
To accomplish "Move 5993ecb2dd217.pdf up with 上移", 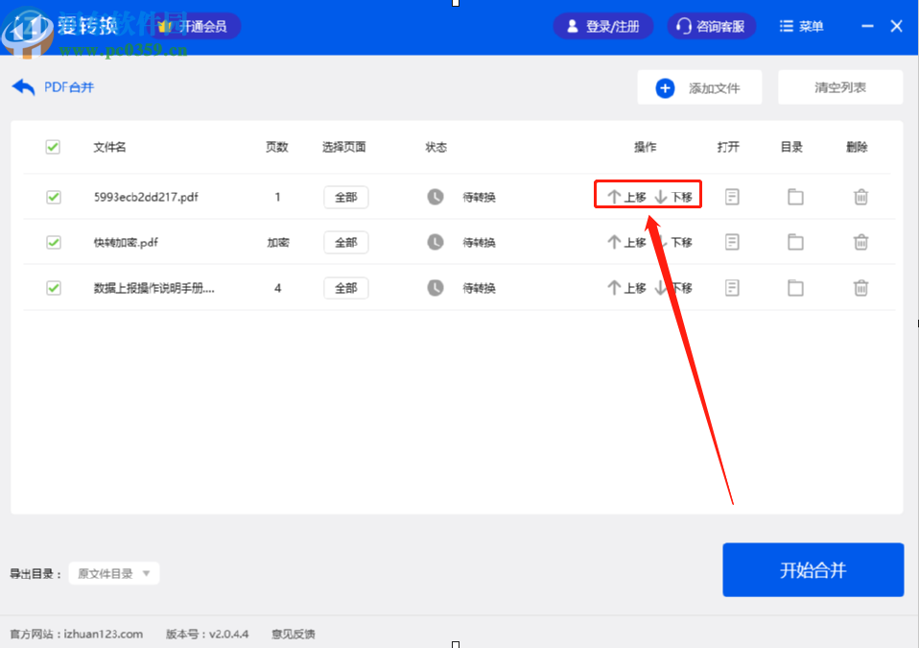I will [x=626, y=197].
